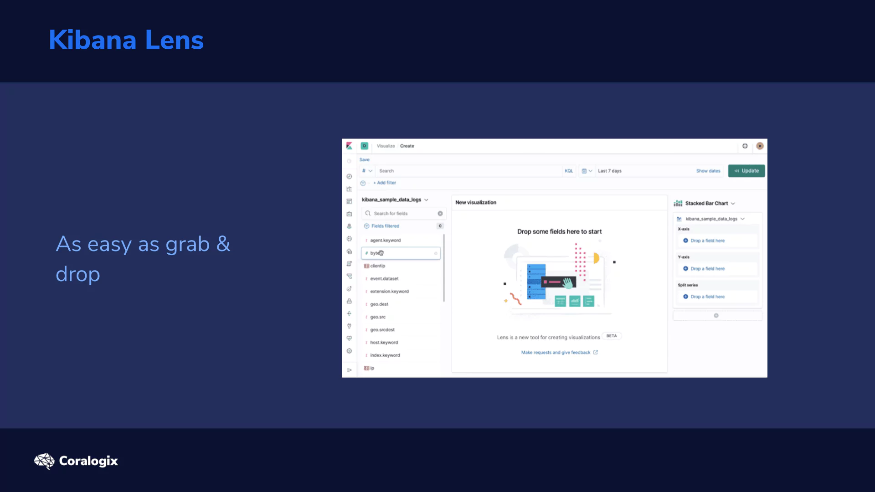
Task: Click the Y-axis Drop a field here box
Action: pos(717,269)
